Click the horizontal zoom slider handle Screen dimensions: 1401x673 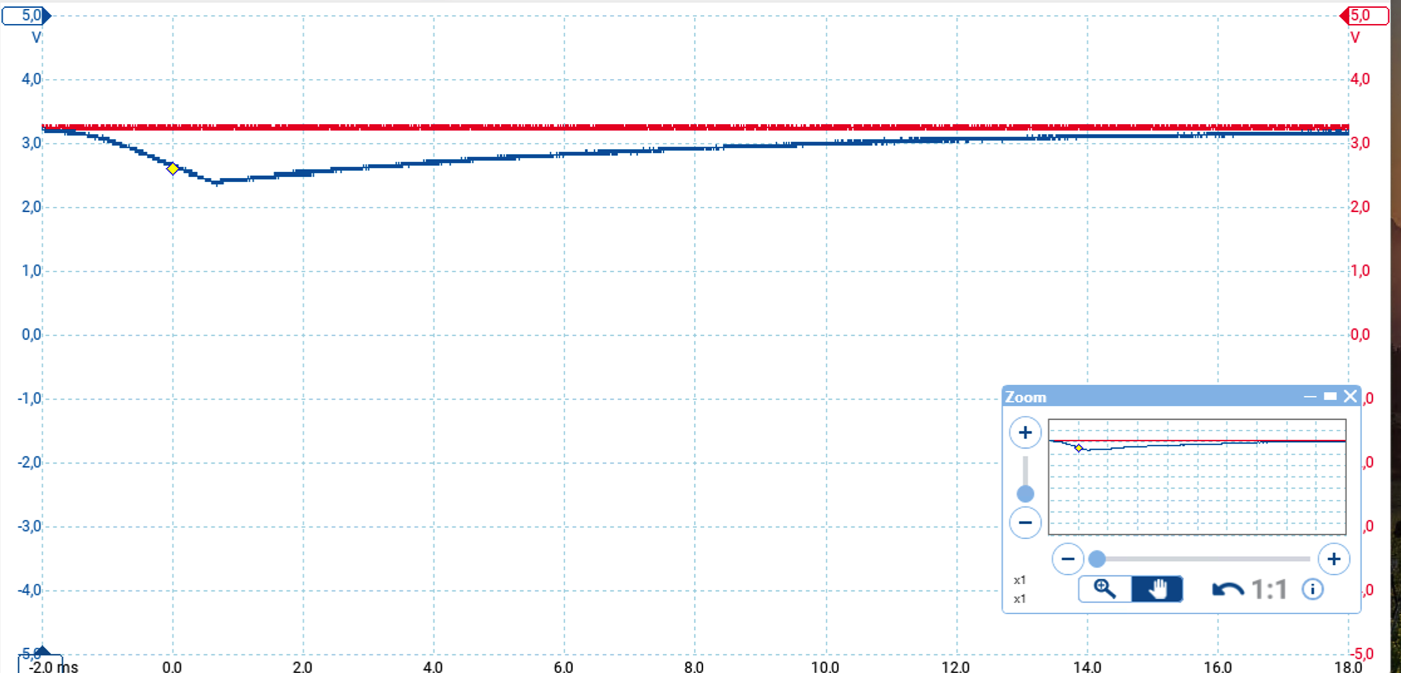pyautogui.click(x=1097, y=558)
